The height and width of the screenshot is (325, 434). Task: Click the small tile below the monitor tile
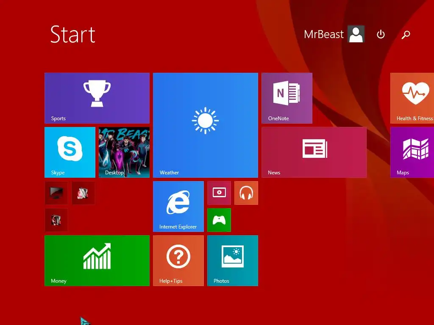(x=56, y=220)
